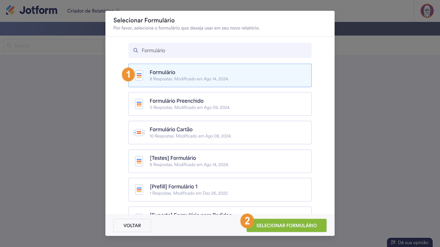Click the [Prefill] Formulário 1 icon

(139, 189)
